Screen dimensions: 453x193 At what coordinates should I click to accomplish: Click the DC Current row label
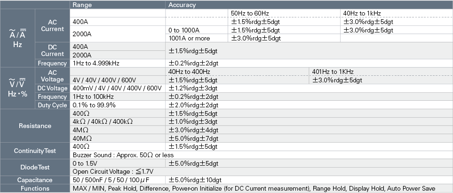click(53, 50)
